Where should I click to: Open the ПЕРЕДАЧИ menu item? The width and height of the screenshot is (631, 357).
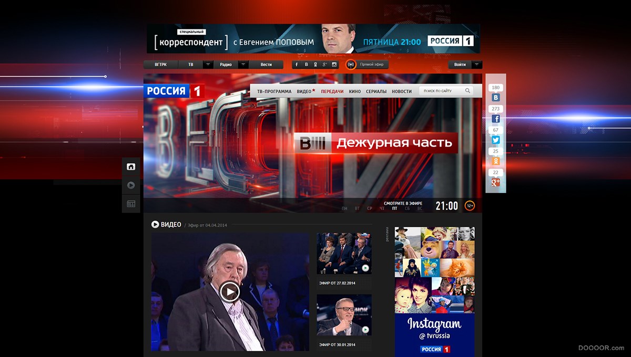[332, 91]
